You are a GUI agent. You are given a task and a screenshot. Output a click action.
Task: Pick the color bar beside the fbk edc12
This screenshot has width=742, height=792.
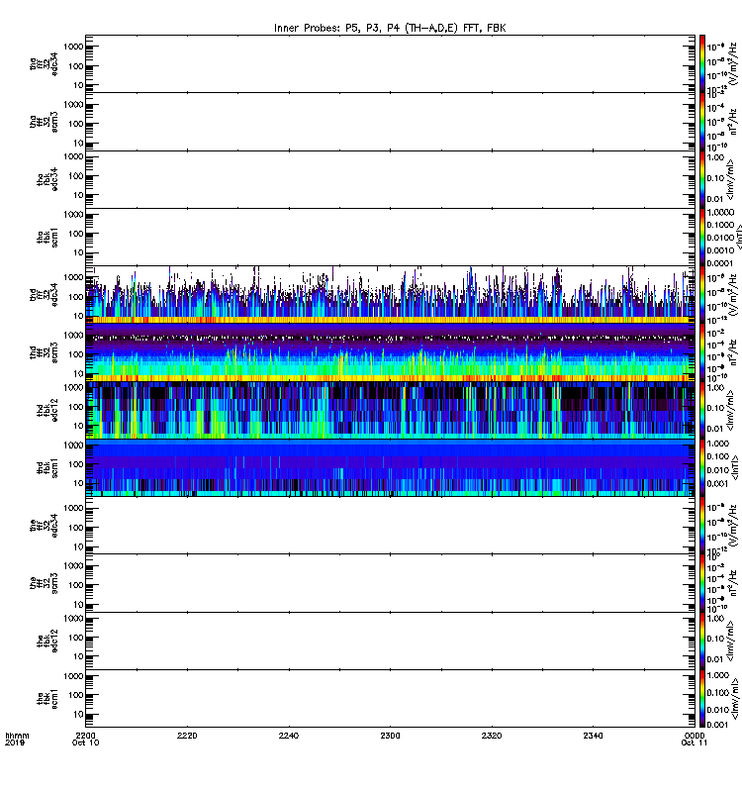[702, 641]
